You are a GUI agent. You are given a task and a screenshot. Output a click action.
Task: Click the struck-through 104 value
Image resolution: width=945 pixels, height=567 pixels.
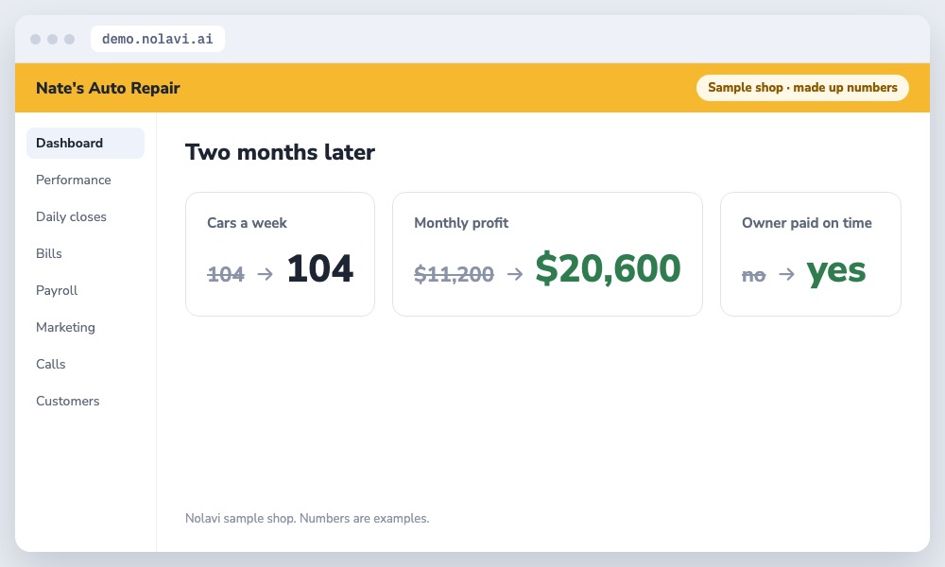tap(226, 274)
